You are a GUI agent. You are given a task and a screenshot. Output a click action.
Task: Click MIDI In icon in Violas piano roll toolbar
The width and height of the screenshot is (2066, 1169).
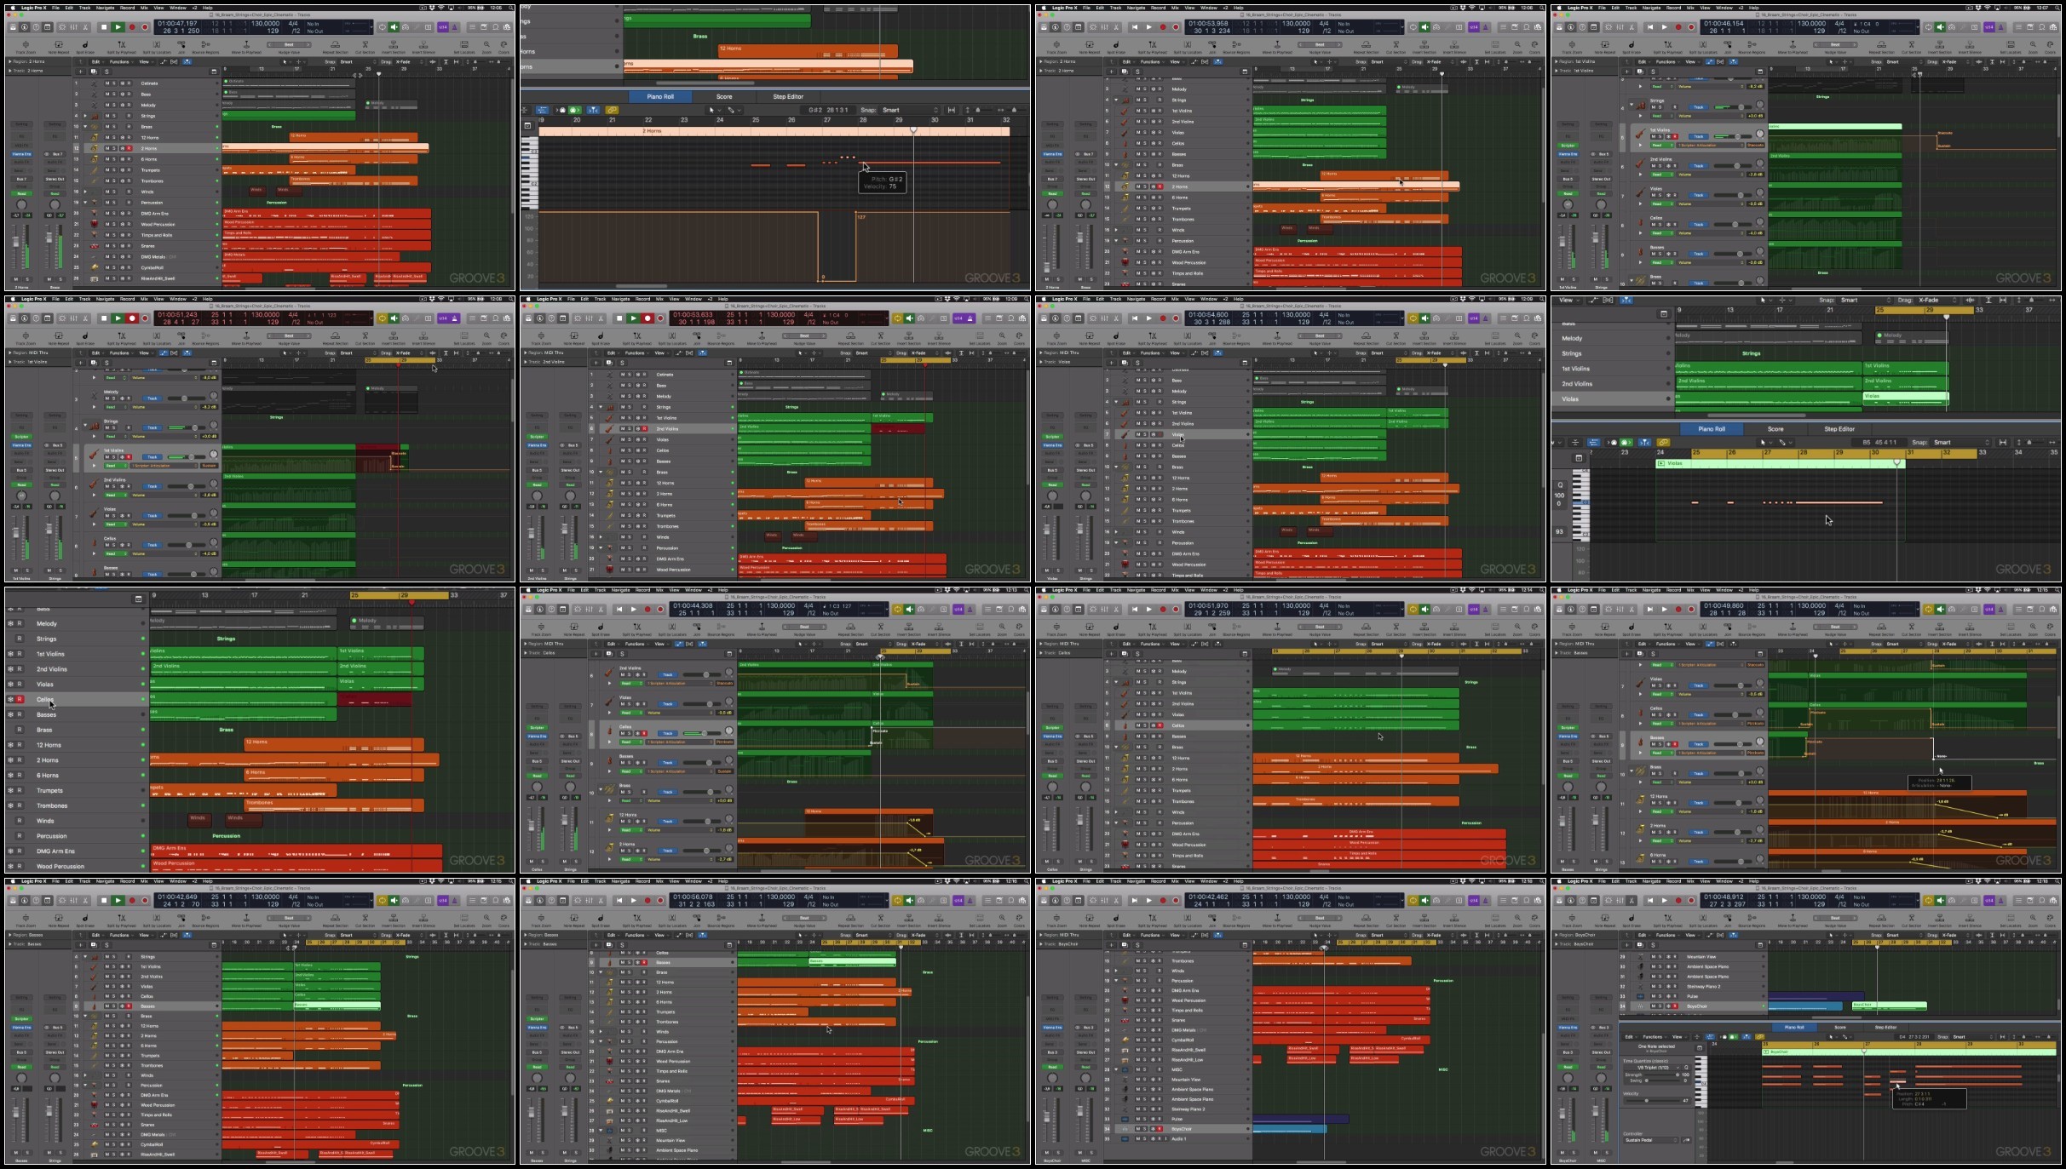click(1612, 443)
